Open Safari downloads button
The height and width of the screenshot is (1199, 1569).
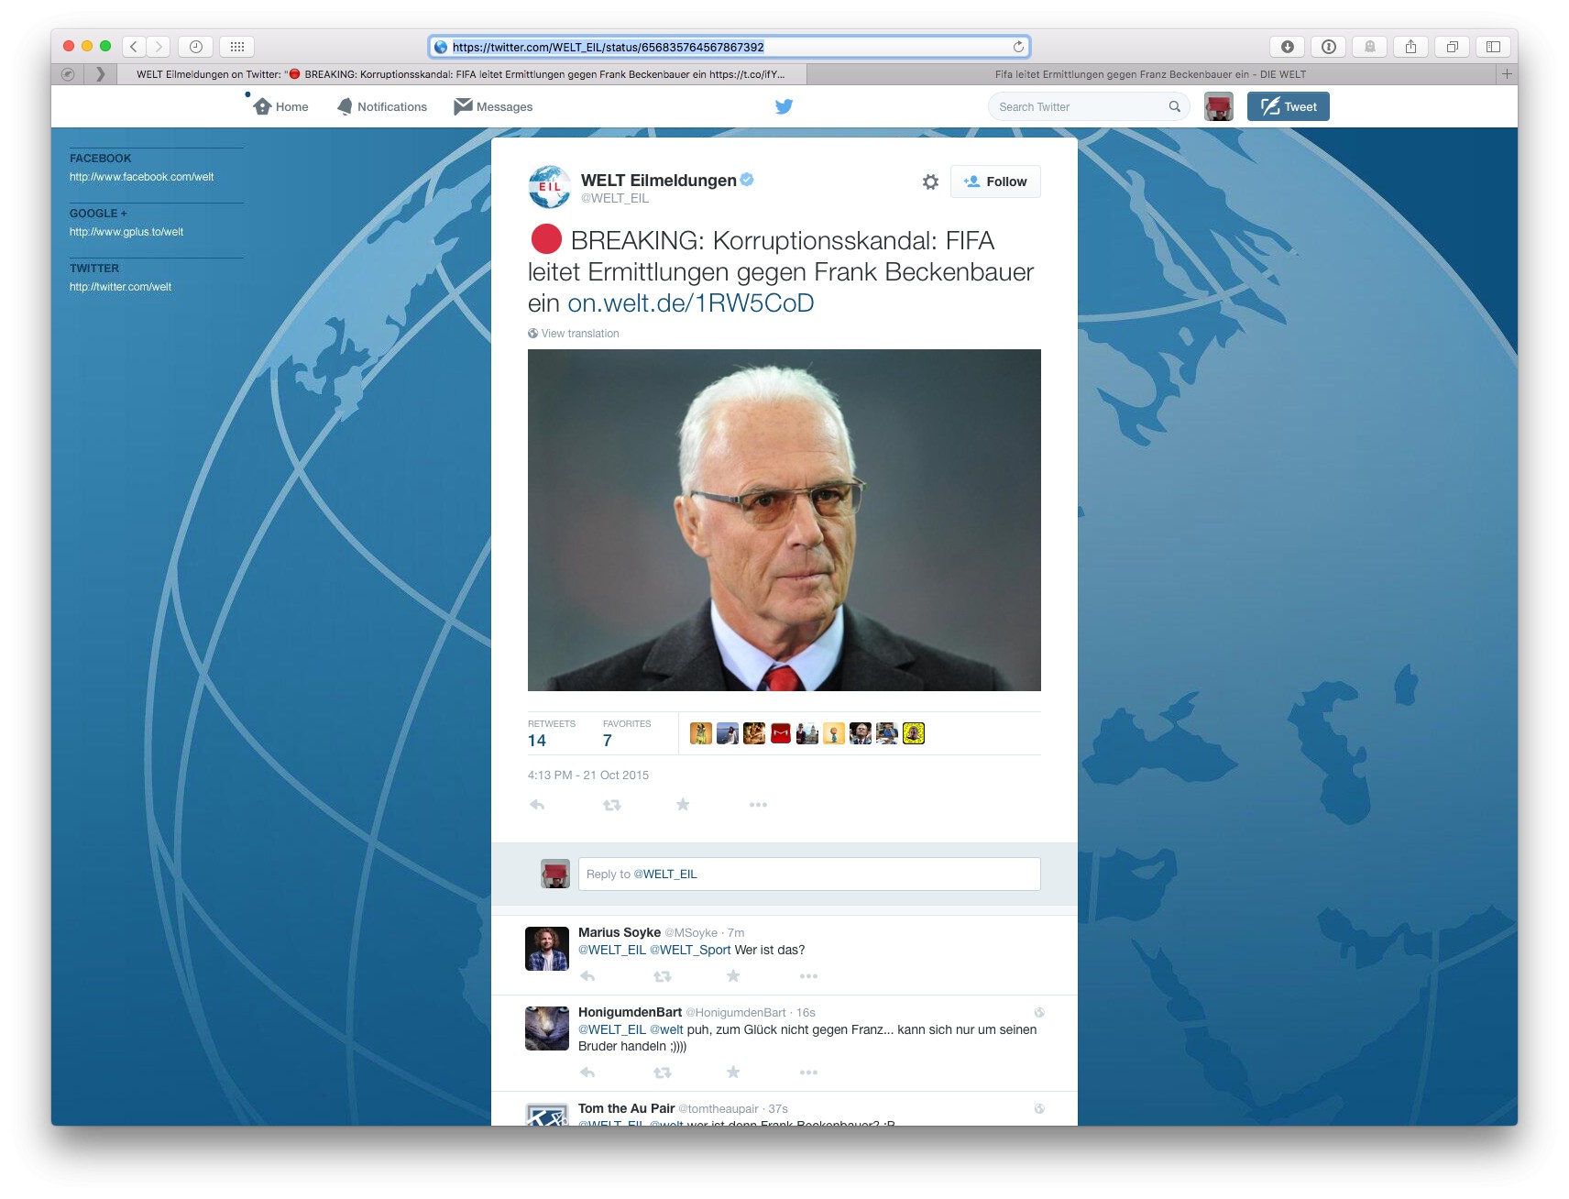1287,47
